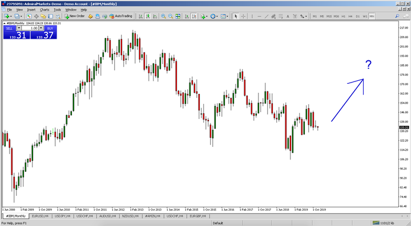Click the Zoom Out magnifier icon
This screenshot has height=226, width=411.
click(171, 16)
